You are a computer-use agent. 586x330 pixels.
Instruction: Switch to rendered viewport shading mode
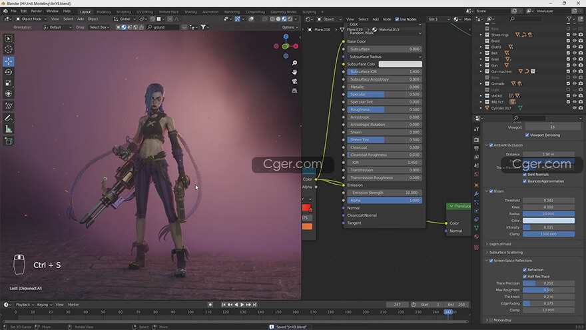click(x=290, y=19)
